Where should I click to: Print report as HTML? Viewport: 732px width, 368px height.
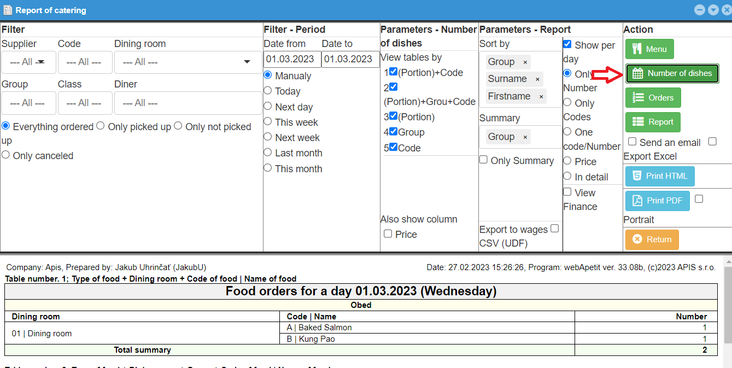click(x=660, y=176)
